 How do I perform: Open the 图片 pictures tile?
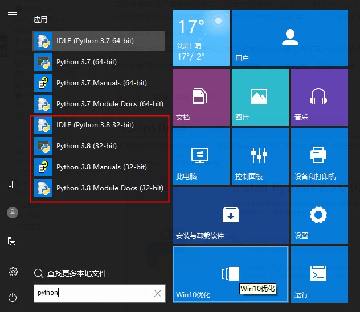[260, 97]
